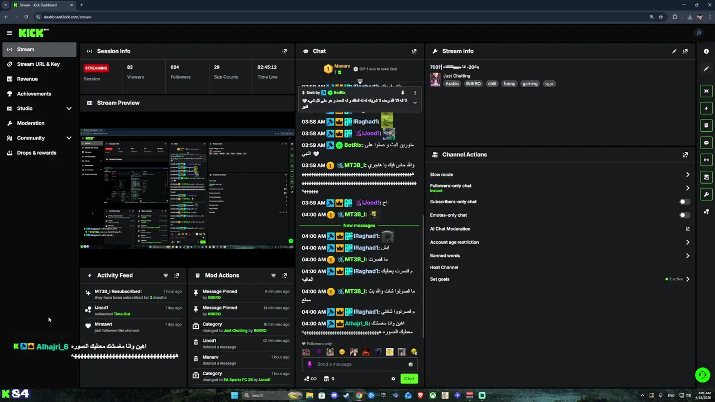Open chat settings gear icon

point(393,379)
